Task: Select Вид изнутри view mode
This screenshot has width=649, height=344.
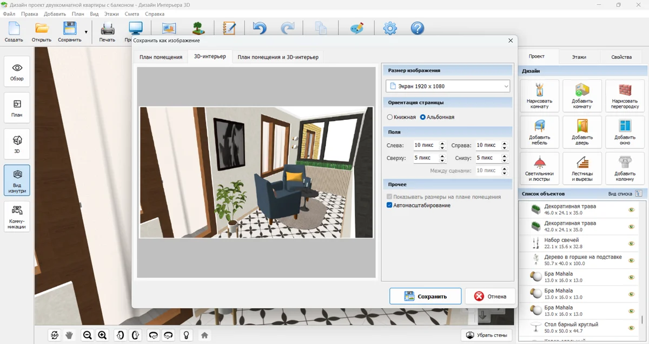Action: (x=17, y=180)
